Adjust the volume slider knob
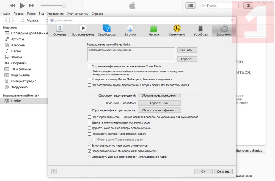 (x=64, y=6)
